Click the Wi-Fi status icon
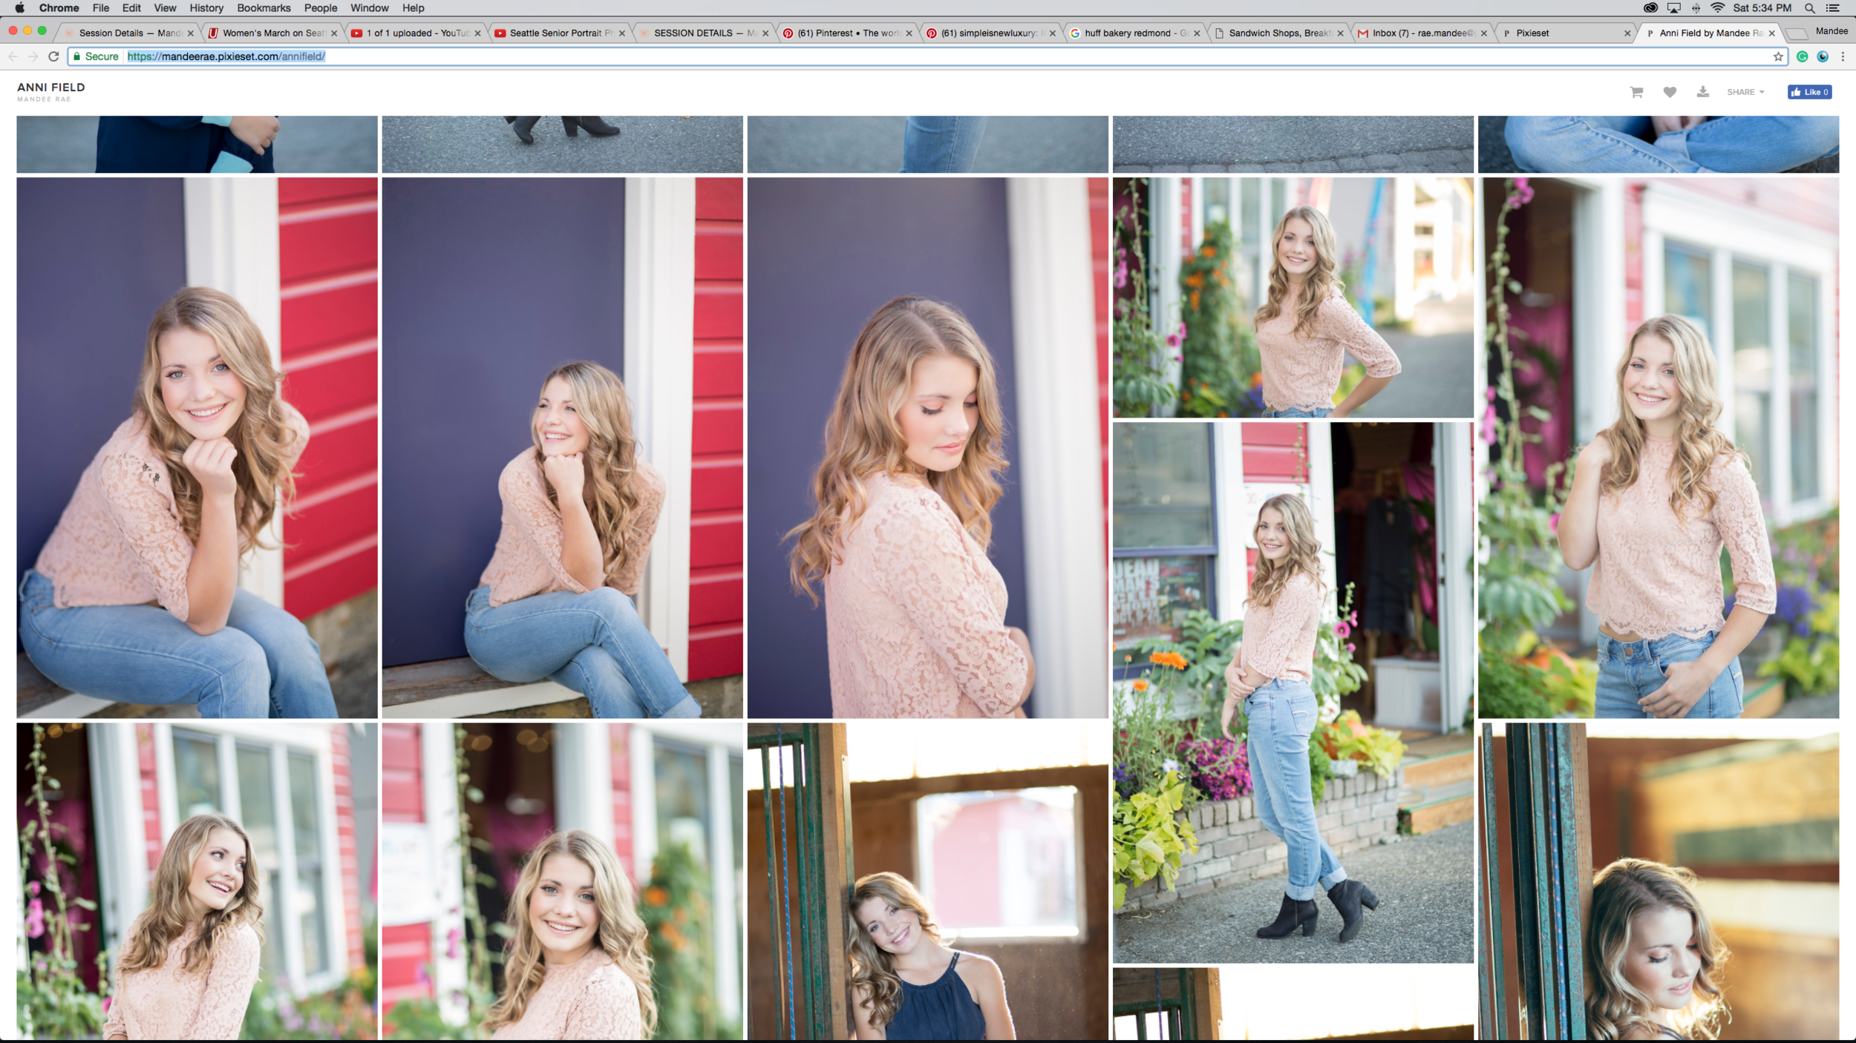Image resolution: width=1856 pixels, height=1043 pixels. coord(1717,8)
